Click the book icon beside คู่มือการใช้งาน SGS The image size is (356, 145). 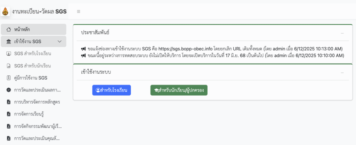(x=9, y=77)
